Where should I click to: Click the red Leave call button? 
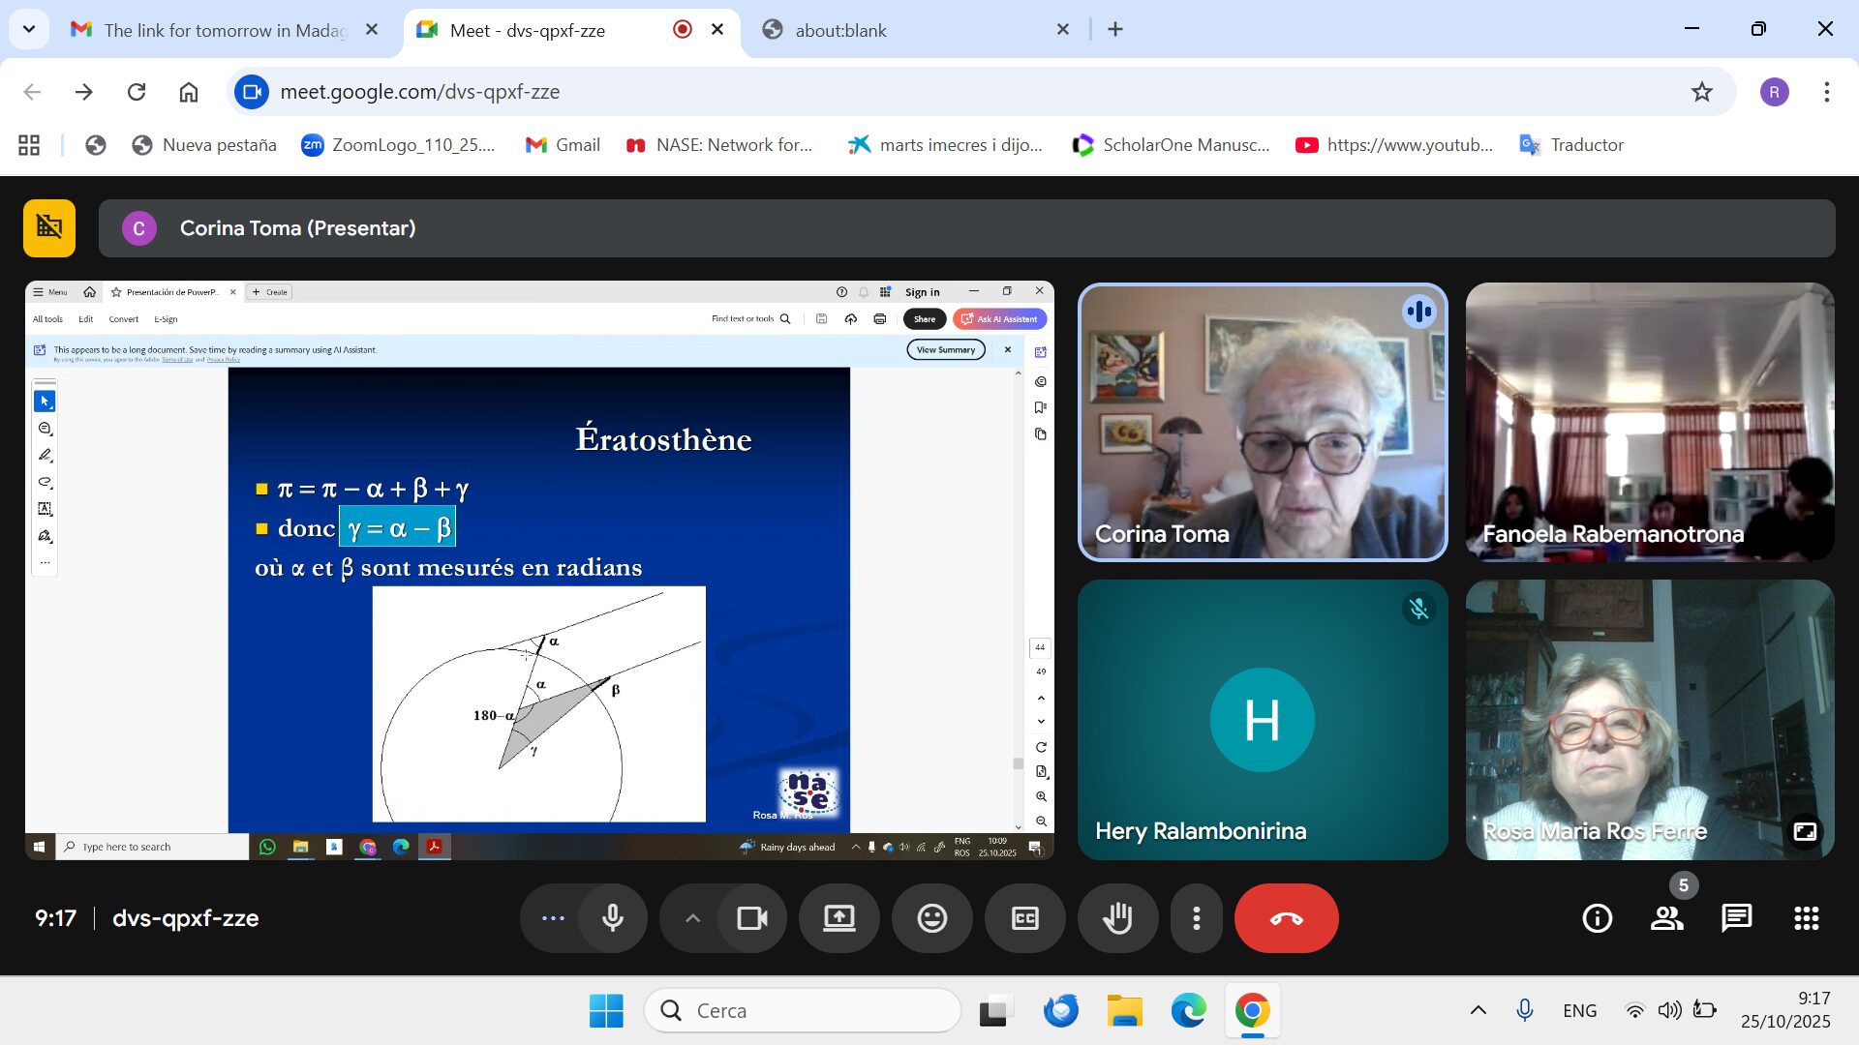tap(1286, 918)
